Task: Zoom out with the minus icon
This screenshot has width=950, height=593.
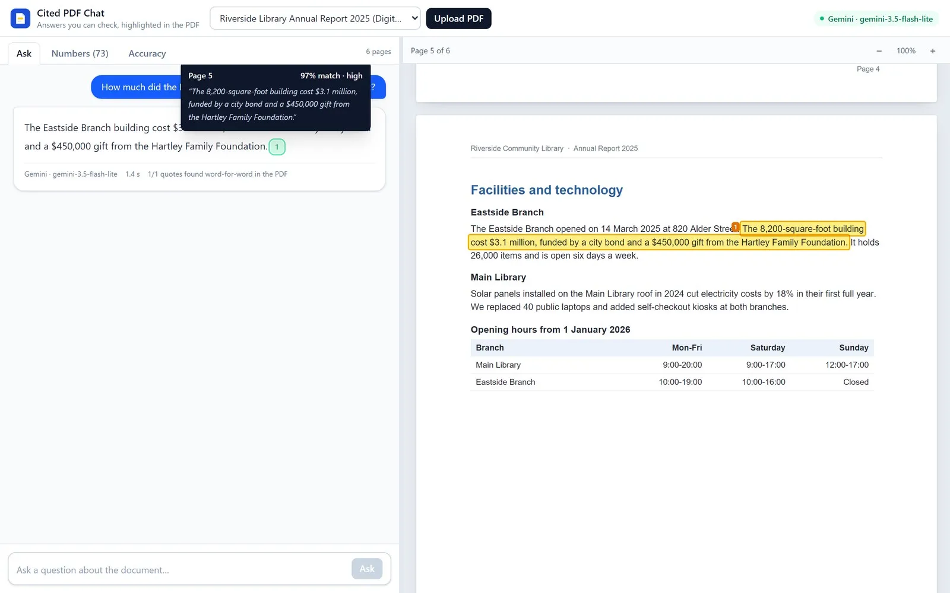Action: tap(879, 51)
